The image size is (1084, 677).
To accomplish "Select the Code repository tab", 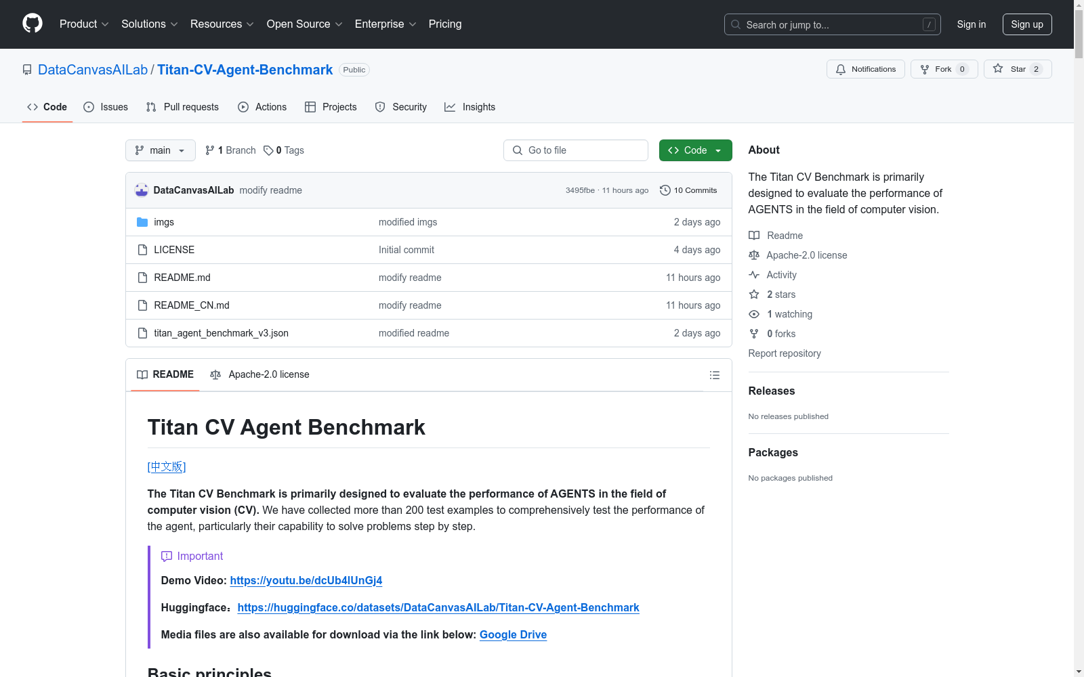I will [47, 107].
